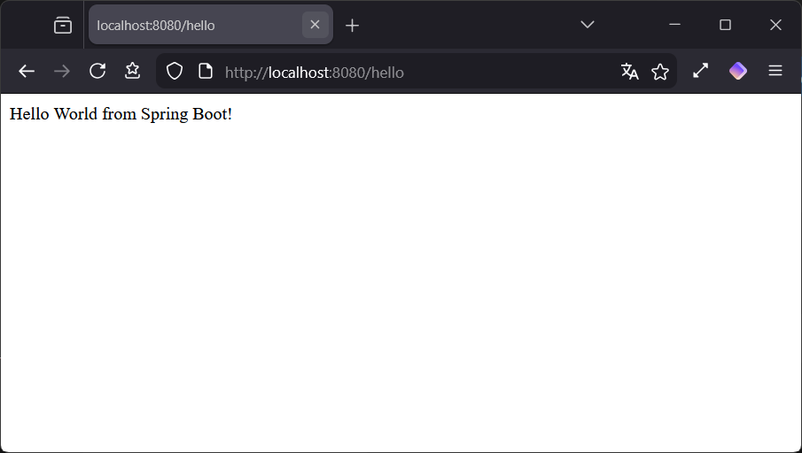Go forward using the arrow button
Screen dimensions: 802x453
(62, 71)
